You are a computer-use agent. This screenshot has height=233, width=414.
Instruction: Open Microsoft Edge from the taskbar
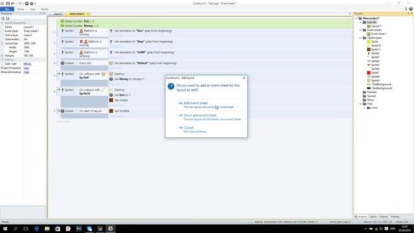pyautogui.click(x=37, y=228)
